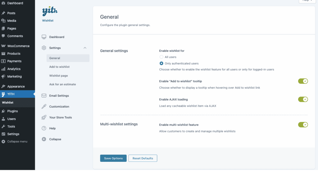318x172 pixels.
Task: Click the Enable AJAX loading label
Action: click(173, 99)
